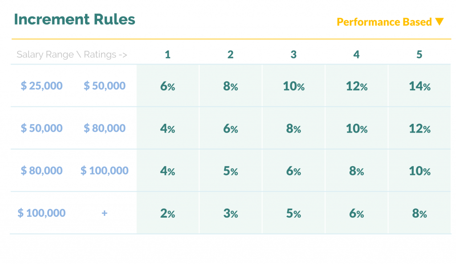Edit the $25,000 lower salary bound
456x264 pixels.
coord(41,86)
